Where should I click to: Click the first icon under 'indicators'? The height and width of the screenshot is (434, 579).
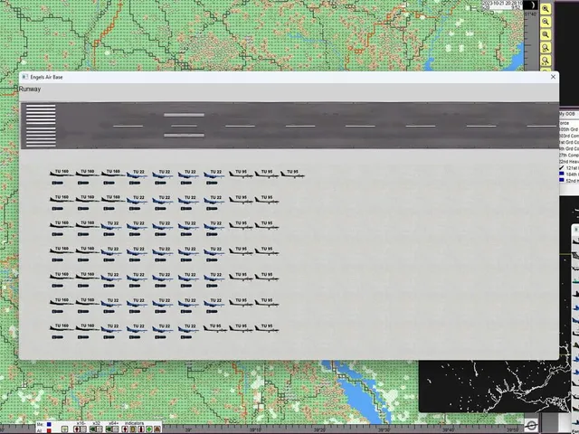(x=125, y=429)
